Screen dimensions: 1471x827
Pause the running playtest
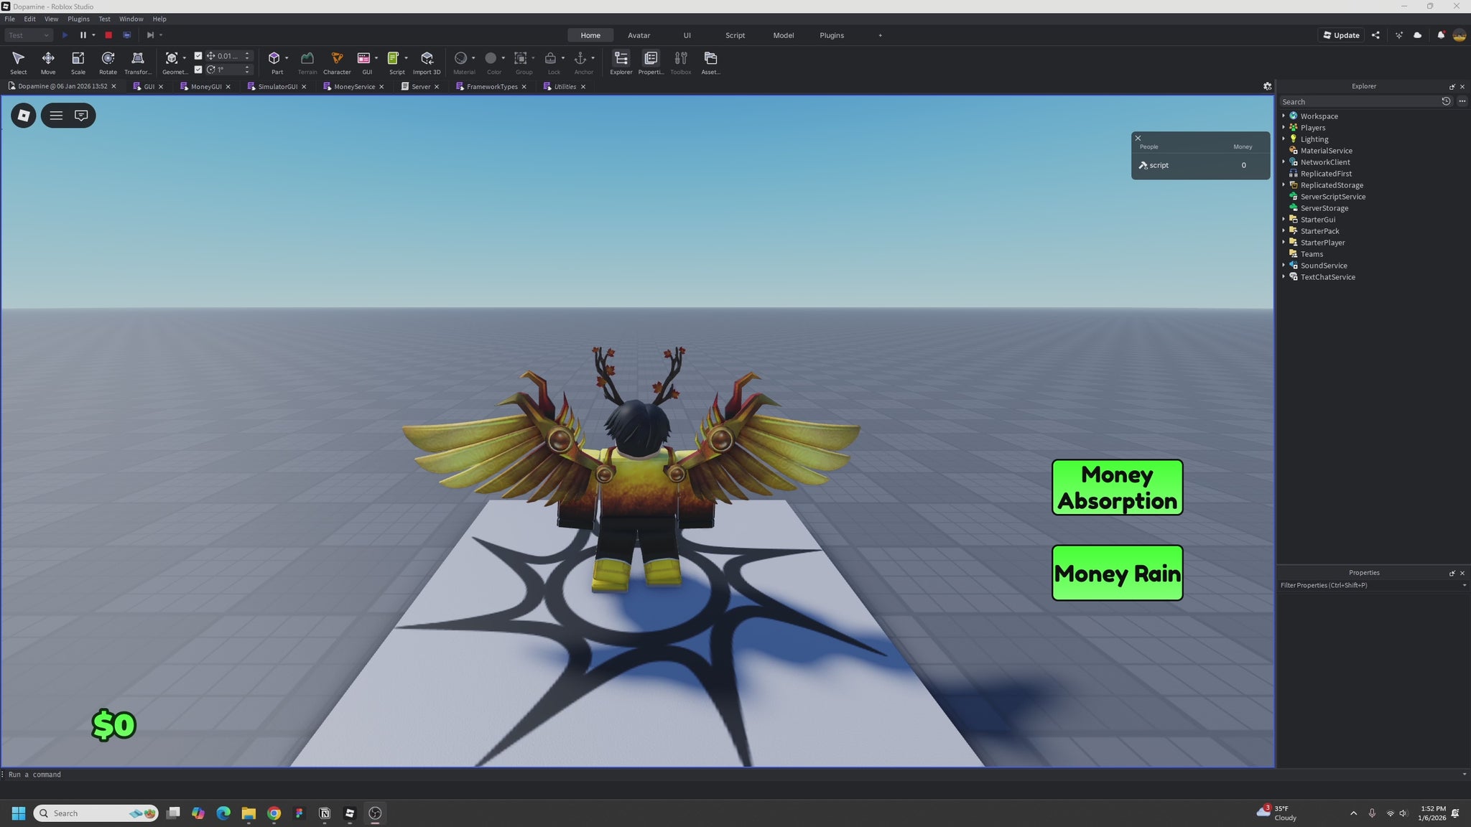coord(83,35)
